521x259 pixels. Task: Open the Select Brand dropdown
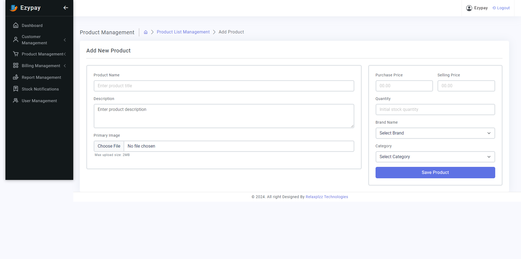[435, 133]
